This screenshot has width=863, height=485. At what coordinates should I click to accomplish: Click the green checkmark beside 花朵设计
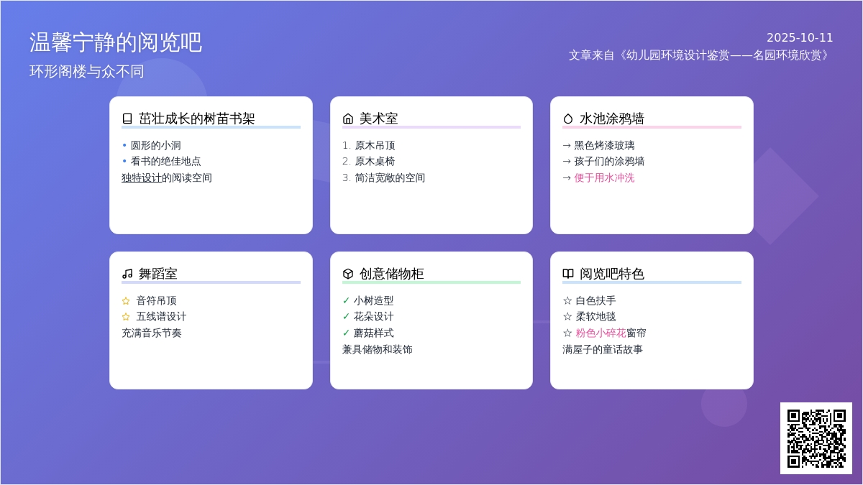pos(346,317)
